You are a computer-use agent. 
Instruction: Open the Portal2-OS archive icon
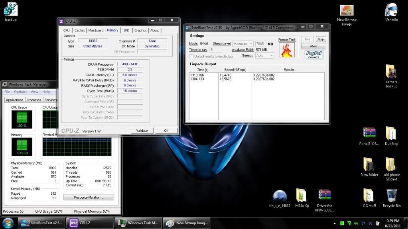(x=369, y=136)
